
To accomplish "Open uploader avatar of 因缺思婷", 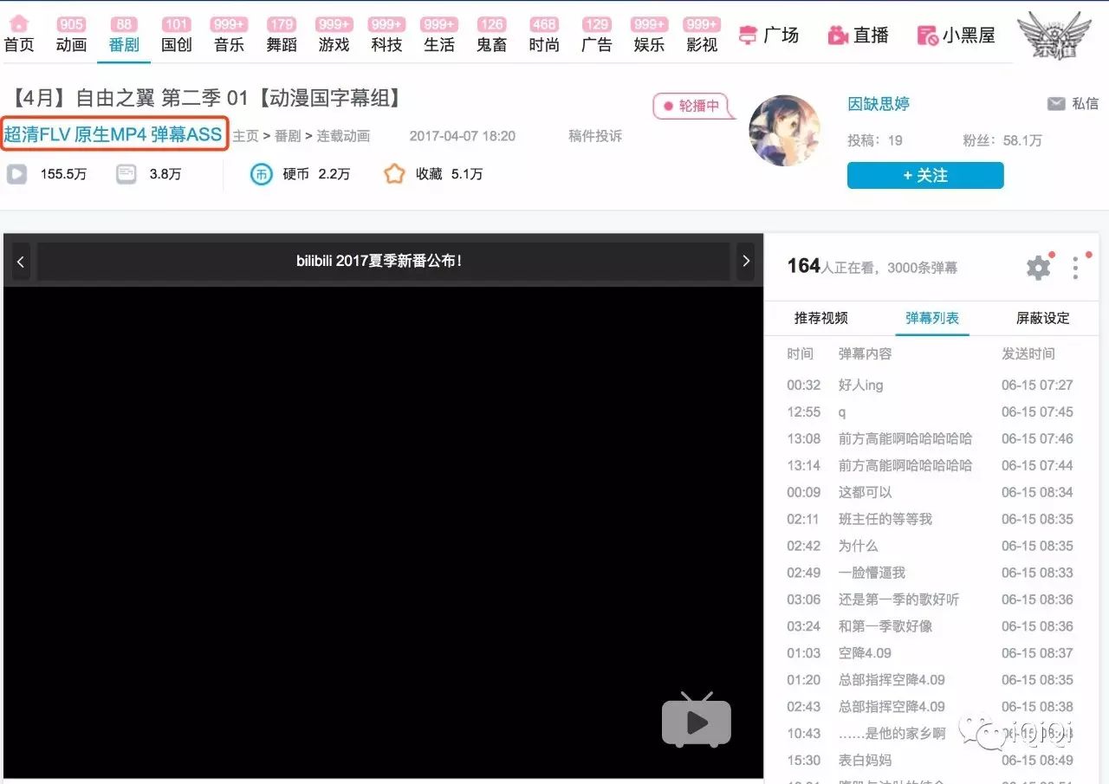I will click(x=784, y=131).
